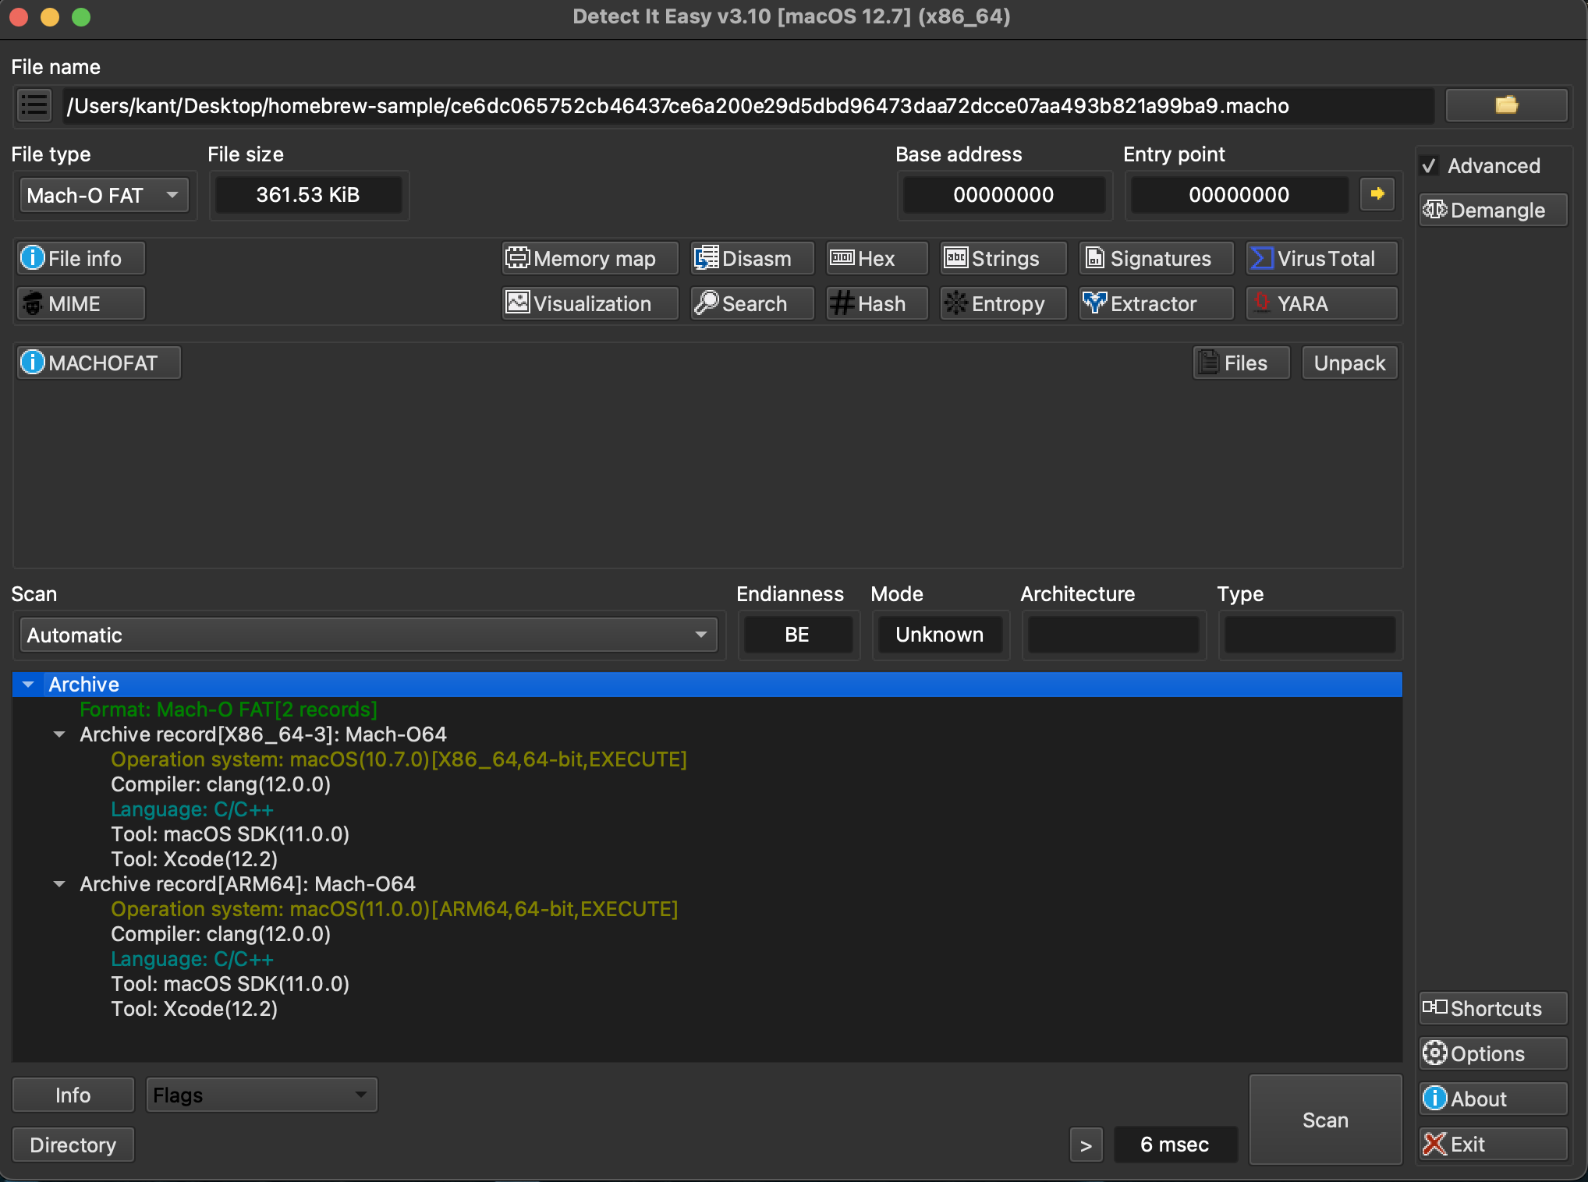Open the Visualization tool
The image size is (1588, 1182).
click(590, 303)
